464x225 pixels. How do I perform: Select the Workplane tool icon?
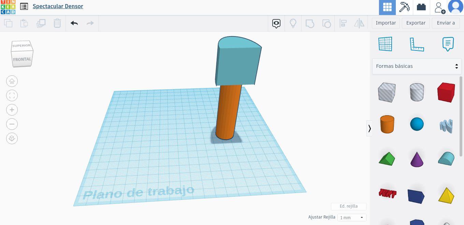[385, 44]
